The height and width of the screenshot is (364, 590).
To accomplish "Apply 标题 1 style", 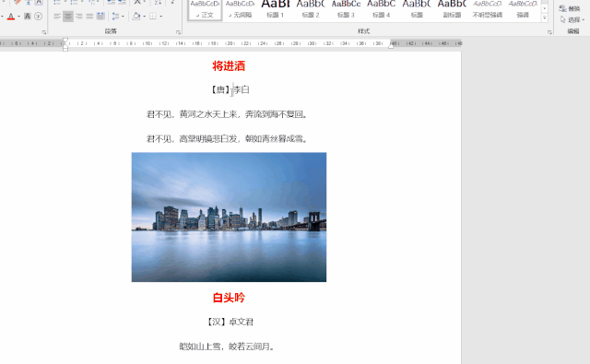I will pos(275,10).
